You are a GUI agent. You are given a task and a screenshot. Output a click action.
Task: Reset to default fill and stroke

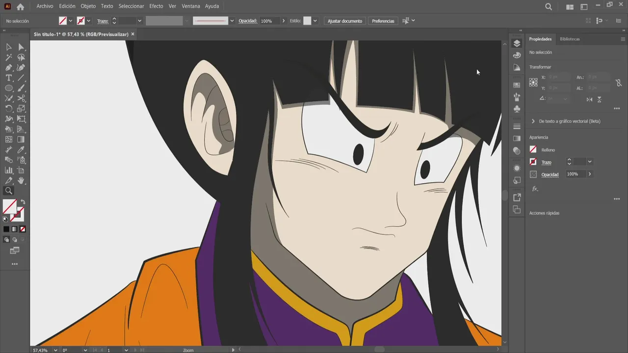coord(5,219)
